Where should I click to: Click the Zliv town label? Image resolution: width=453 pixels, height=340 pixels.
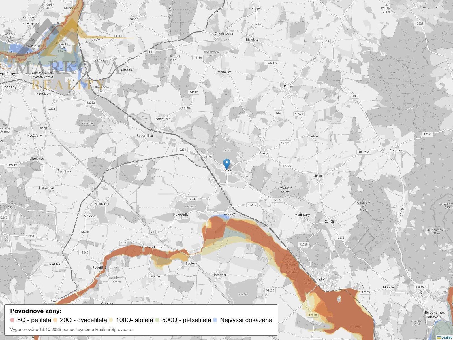322,279
